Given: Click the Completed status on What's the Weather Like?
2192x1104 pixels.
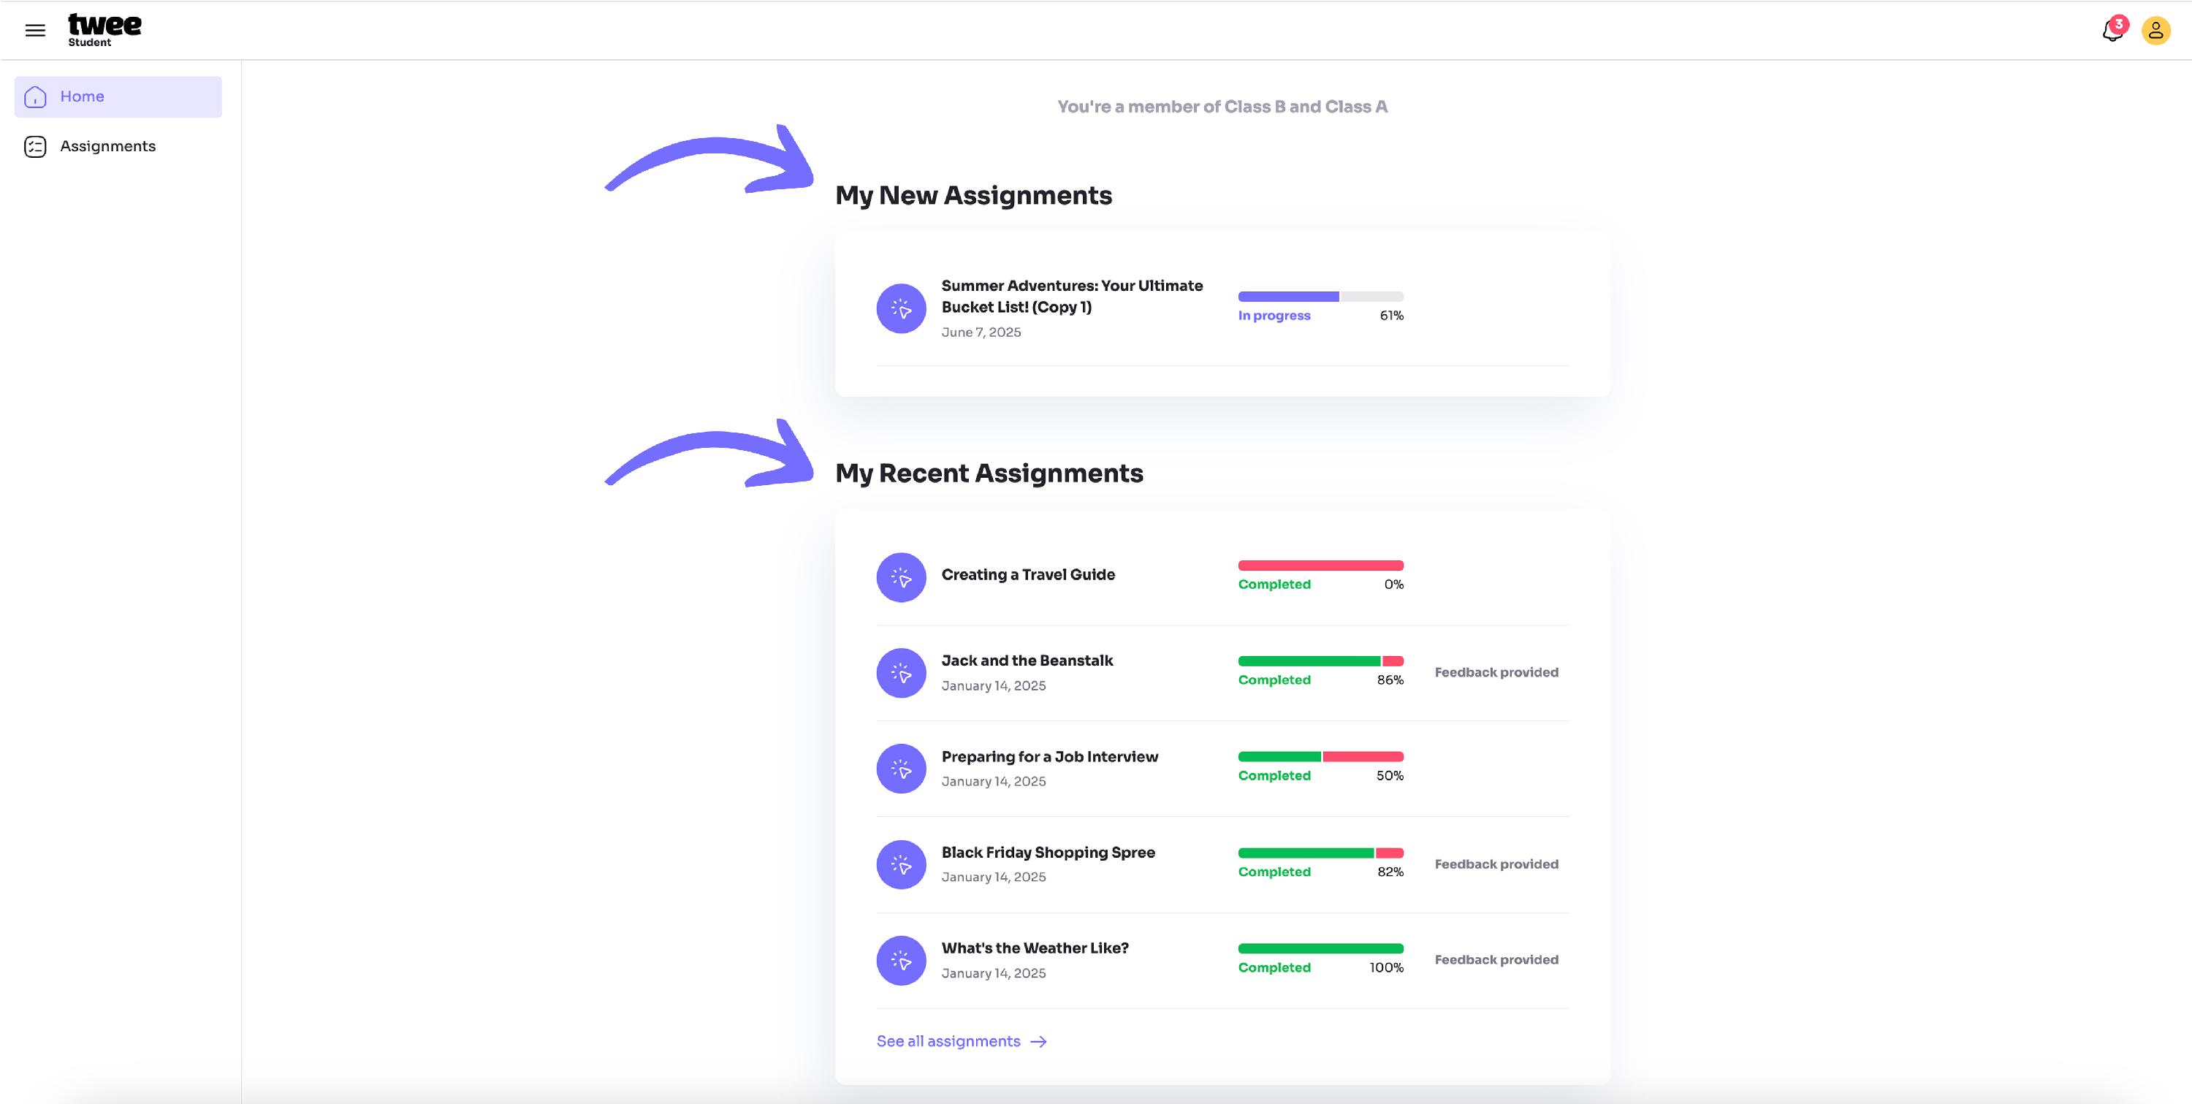Looking at the screenshot, I should coord(1274,968).
